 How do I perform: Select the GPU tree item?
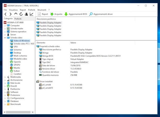click(14, 47)
